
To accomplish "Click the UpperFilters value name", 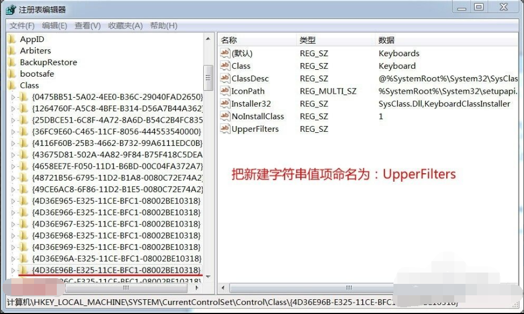I will point(255,129).
